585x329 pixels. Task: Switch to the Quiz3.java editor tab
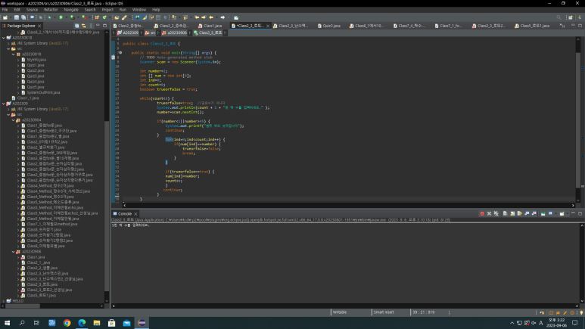click(329, 26)
